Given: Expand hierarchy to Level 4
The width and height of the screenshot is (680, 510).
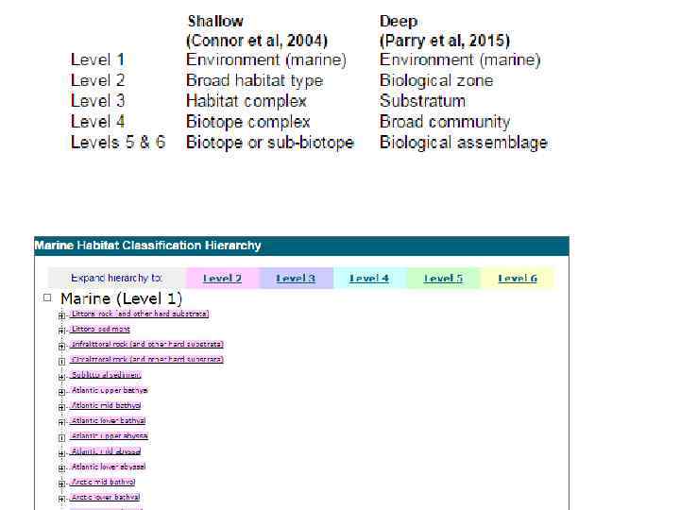Looking at the screenshot, I should pyautogui.click(x=369, y=279).
